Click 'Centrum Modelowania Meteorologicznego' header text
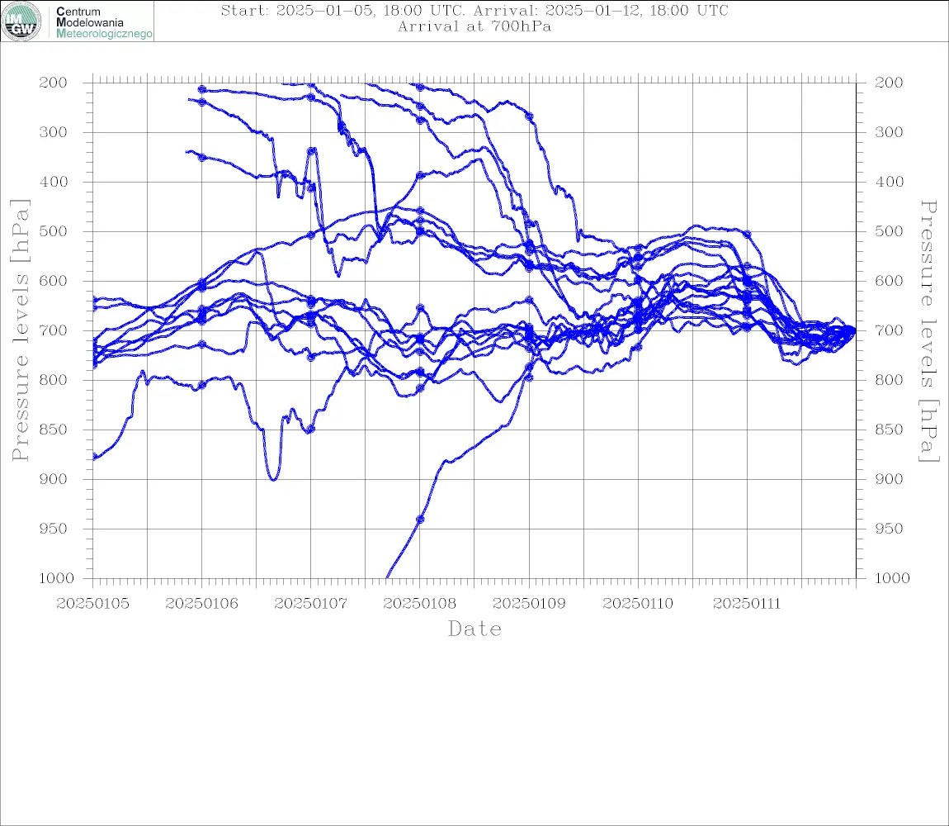Viewport: 949px width, 826px height. 104,22
